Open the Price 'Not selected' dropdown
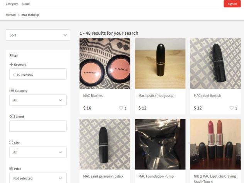Screen dimensions: 244x183 [38, 178]
